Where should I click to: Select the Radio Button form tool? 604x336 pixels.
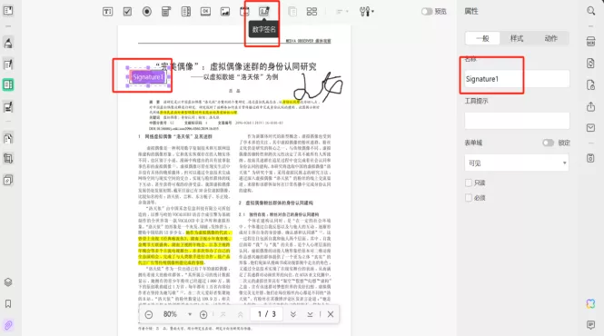tap(147, 12)
